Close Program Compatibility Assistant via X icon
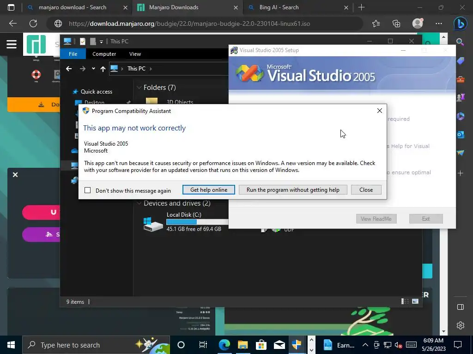Image resolution: width=473 pixels, height=354 pixels. coord(380,111)
